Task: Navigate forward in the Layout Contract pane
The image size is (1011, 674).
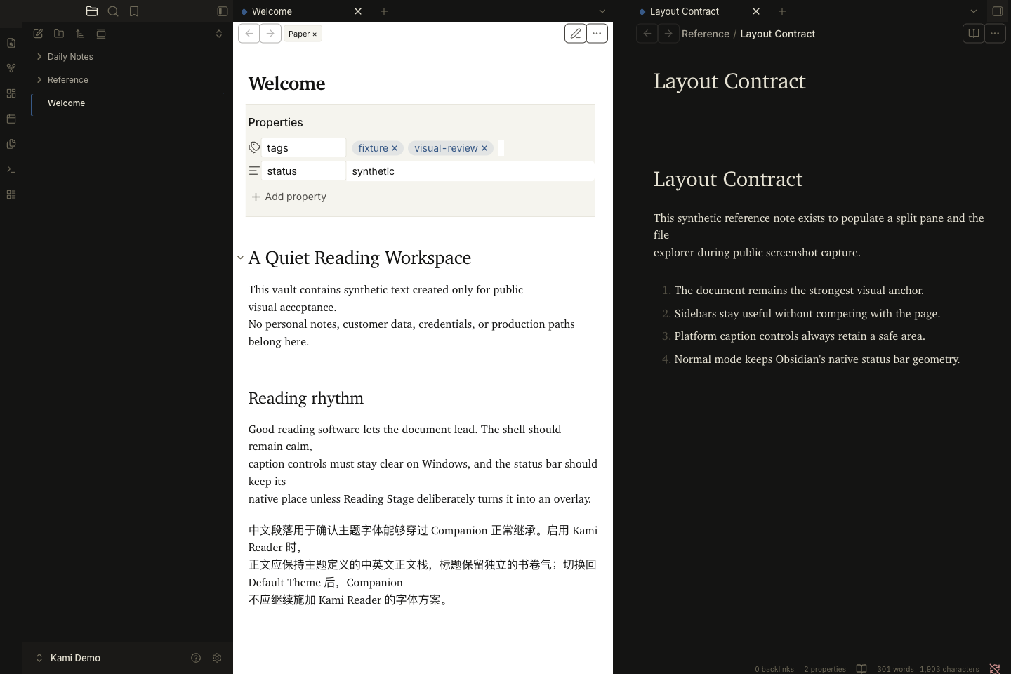Action: click(x=668, y=34)
